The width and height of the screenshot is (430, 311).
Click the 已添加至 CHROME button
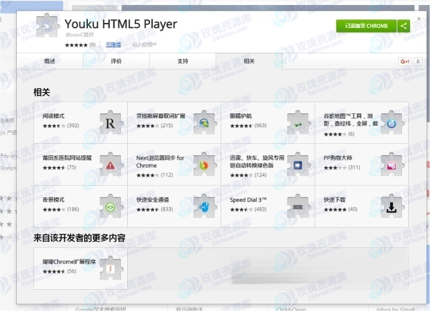point(366,26)
